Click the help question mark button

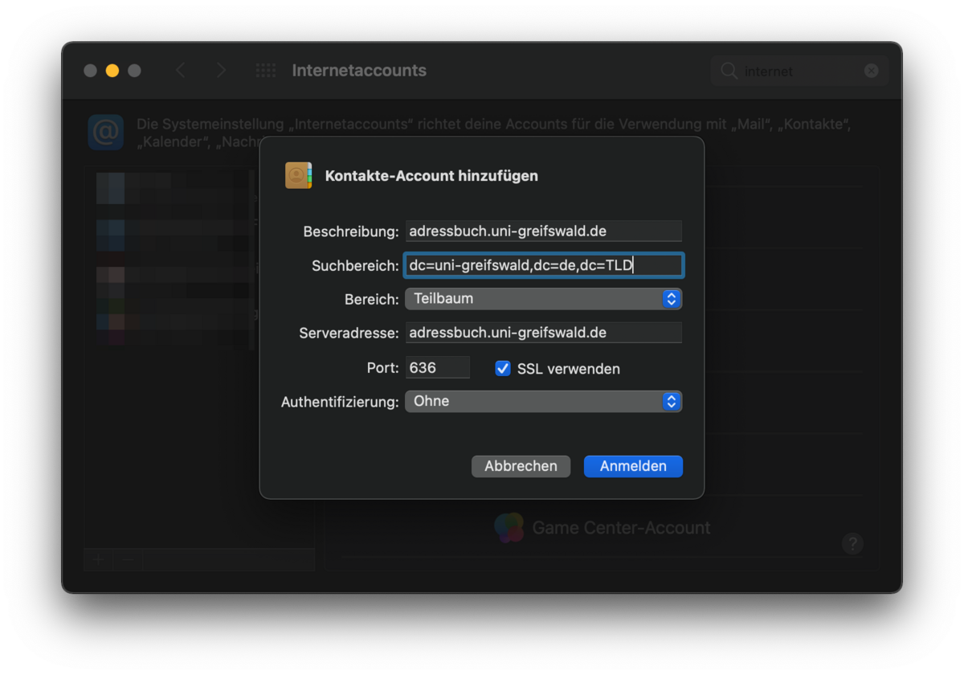(x=852, y=544)
